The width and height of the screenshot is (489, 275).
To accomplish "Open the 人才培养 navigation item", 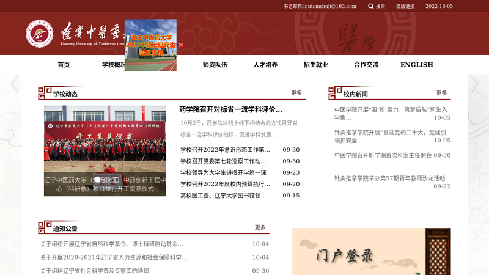I will click(x=265, y=65).
